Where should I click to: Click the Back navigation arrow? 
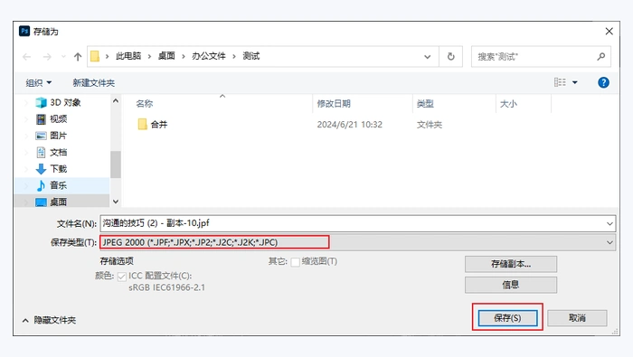click(x=26, y=57)
